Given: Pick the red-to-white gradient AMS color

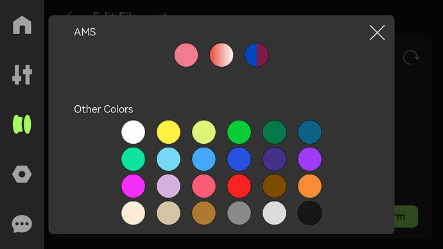Looking at the screenshot, I should pos(221,55).
